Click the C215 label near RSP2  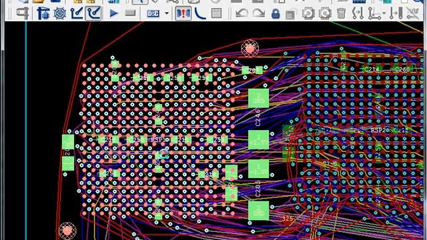401,131
